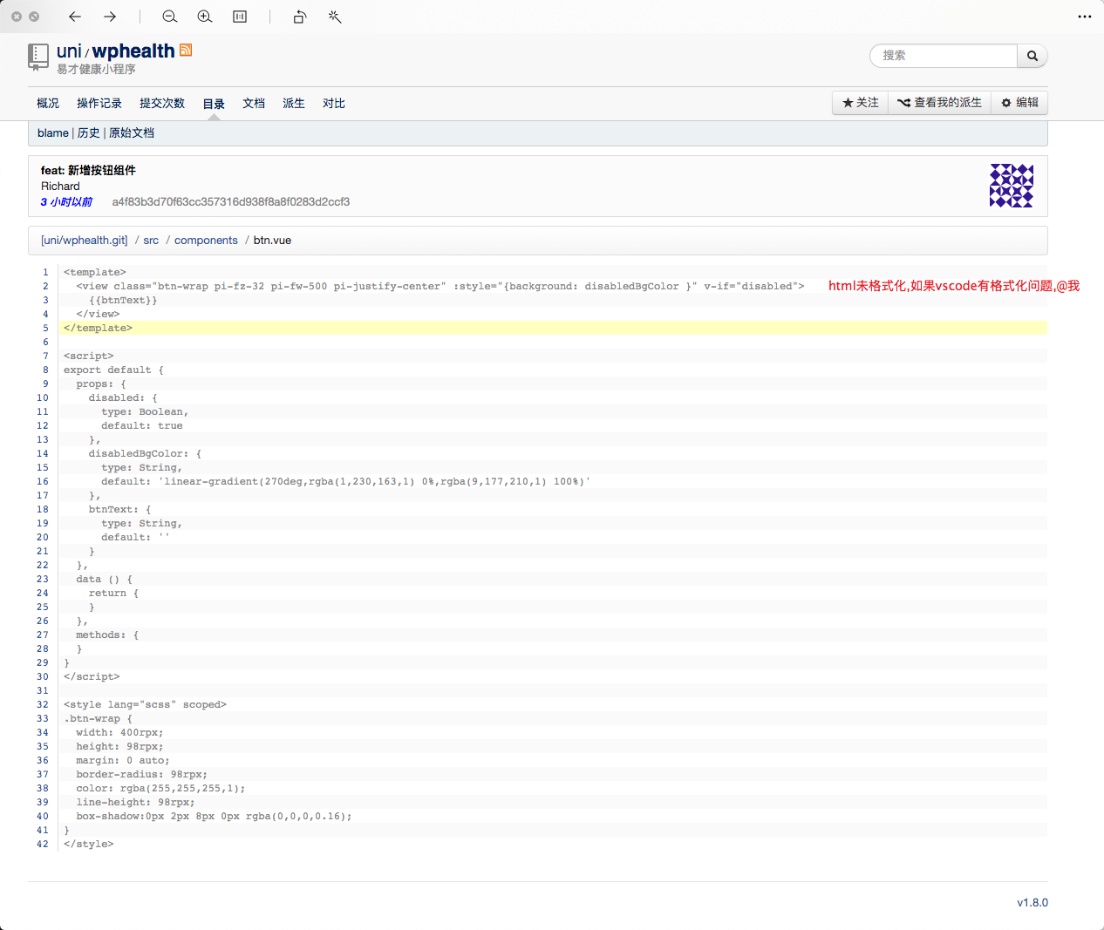
Task: Open the blame link
Action: [x=53, y=132]
